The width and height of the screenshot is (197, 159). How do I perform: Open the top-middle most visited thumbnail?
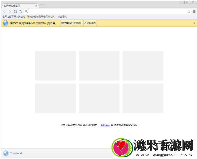[99, 66]
